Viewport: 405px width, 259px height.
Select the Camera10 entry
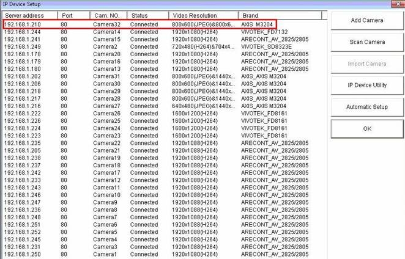[x=106, y=195]
